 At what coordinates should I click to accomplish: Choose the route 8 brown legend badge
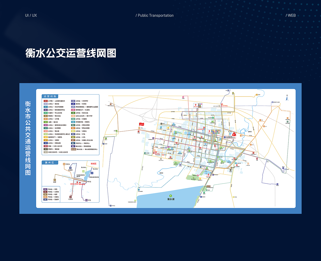(46, 116)
